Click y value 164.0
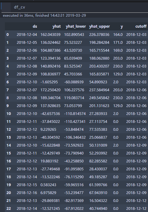Screen dimensions: 148x212 118,35
